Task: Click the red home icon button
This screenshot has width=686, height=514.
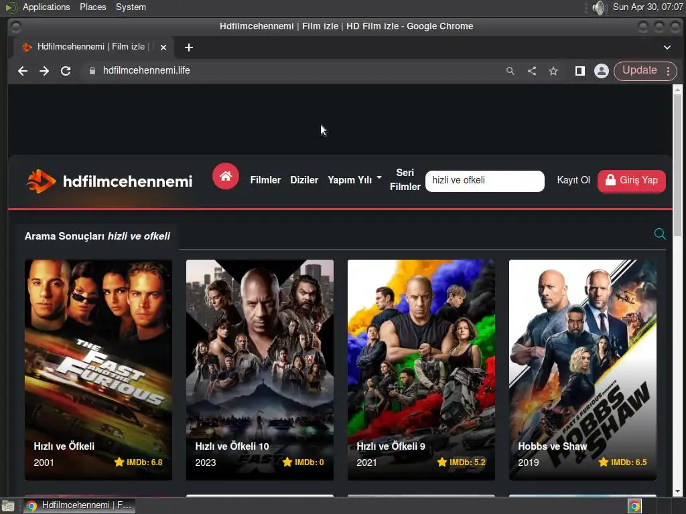Action: [x=225, y=176]
